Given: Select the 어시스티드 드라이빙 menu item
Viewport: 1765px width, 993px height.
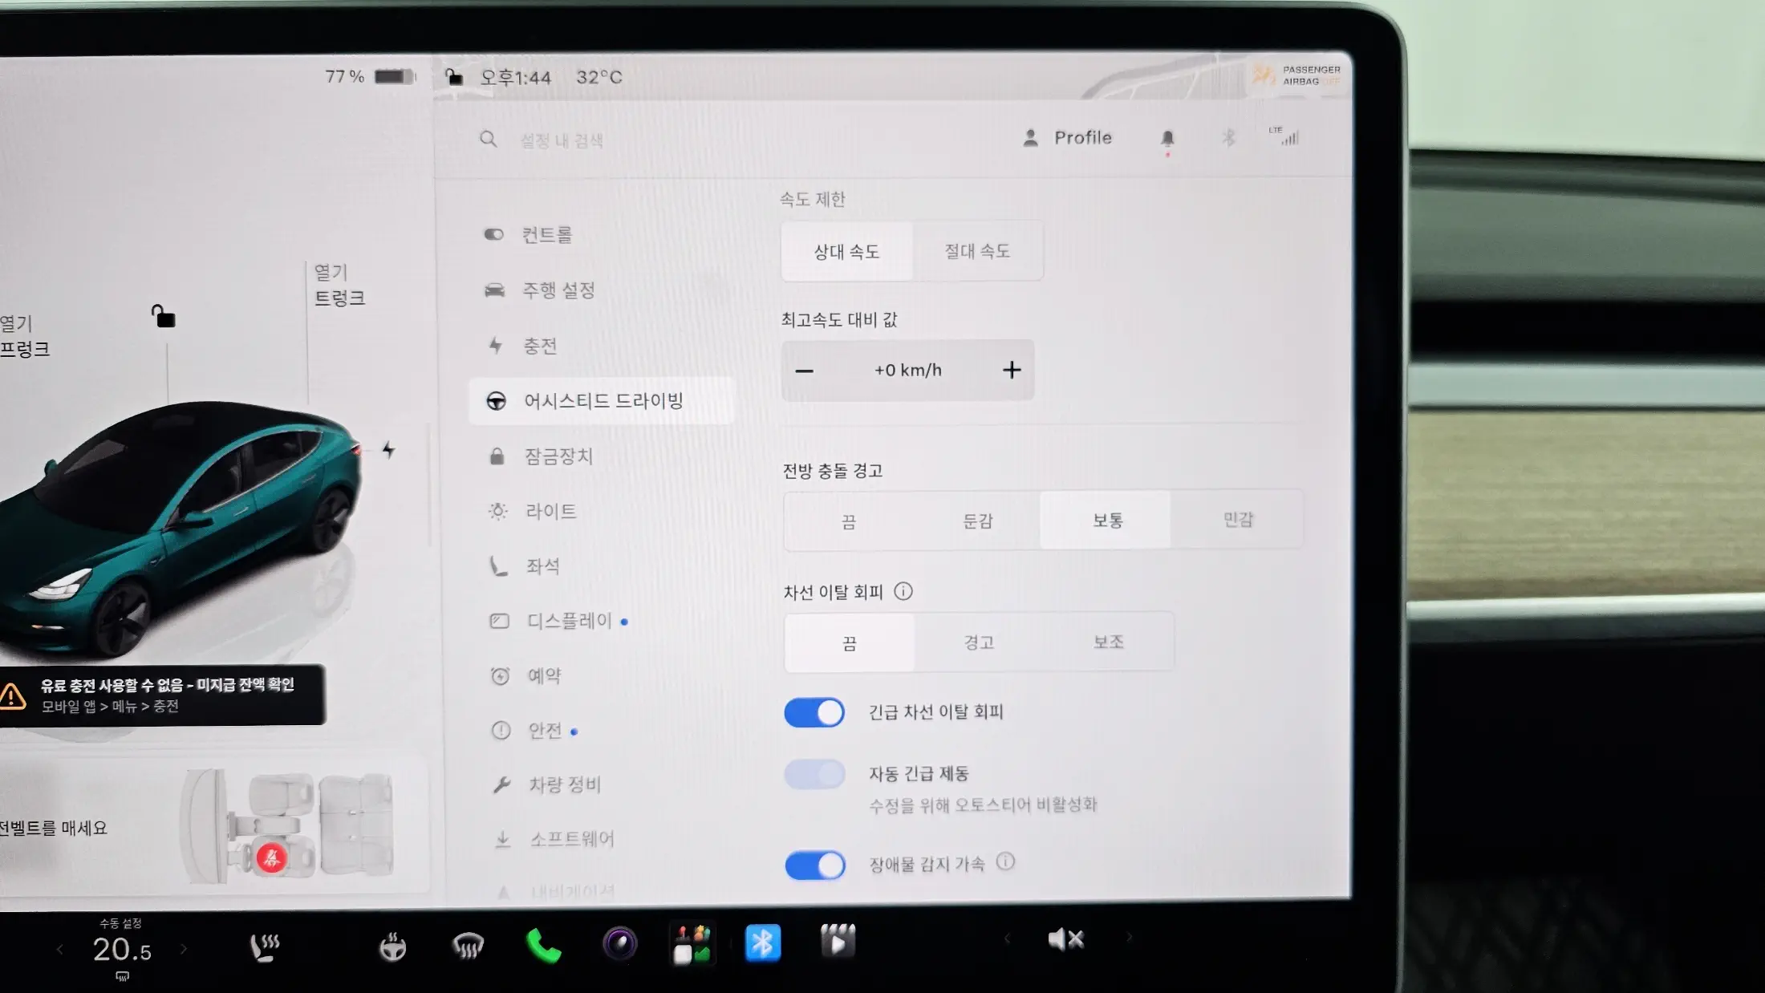Looking at the screenshot, I should pos(602,401).
